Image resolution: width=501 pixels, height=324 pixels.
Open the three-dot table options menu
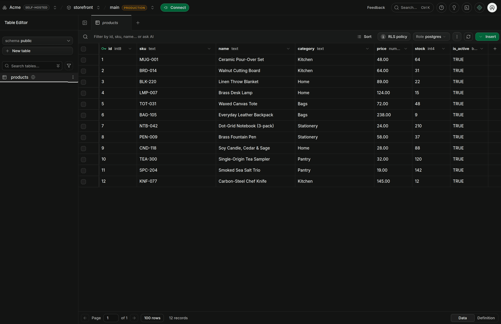coord(457,37)
